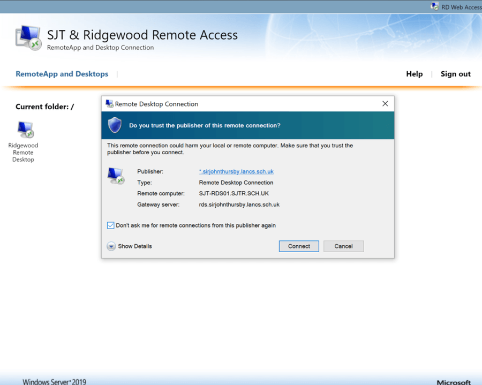Uncheck "Don't ask me for remote connections" checkbox
Image resolution: width=482 pixels, height=385 pixels.
pos(111,225)
